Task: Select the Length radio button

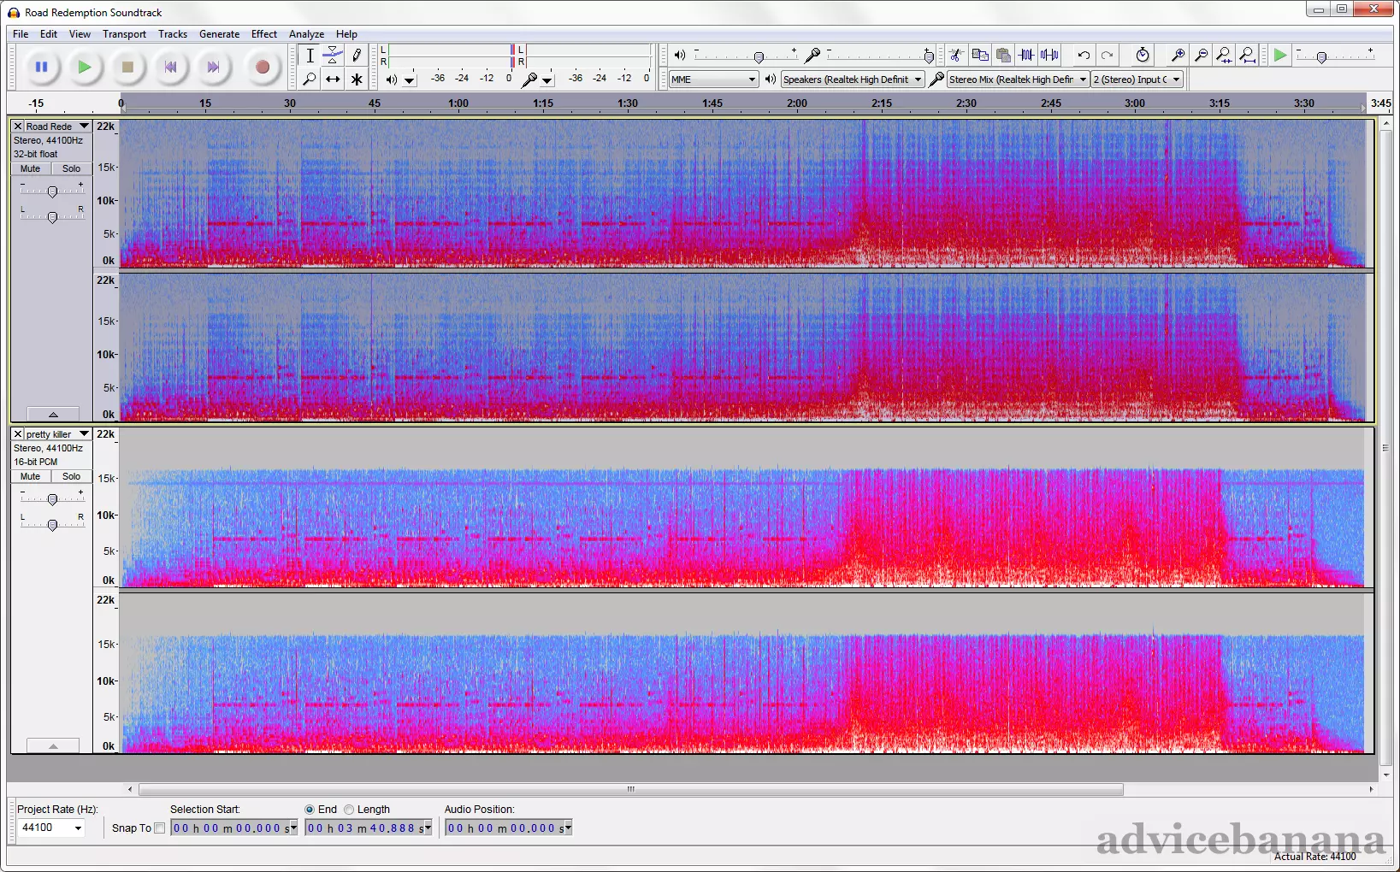Action: tap(349, 810)
